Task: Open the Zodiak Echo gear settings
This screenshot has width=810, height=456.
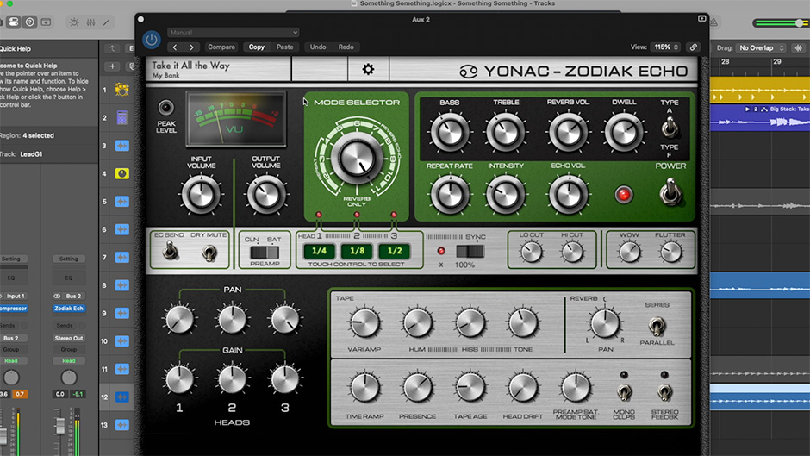Action: coord(368,69)
